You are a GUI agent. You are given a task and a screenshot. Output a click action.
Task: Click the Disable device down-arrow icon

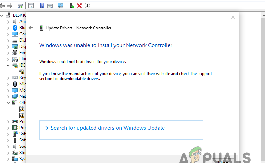coord(87,6)
